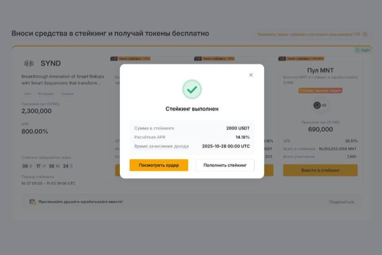Close the staking completed dialog
This screenshot has height=255, width=382.
[251, 75]
